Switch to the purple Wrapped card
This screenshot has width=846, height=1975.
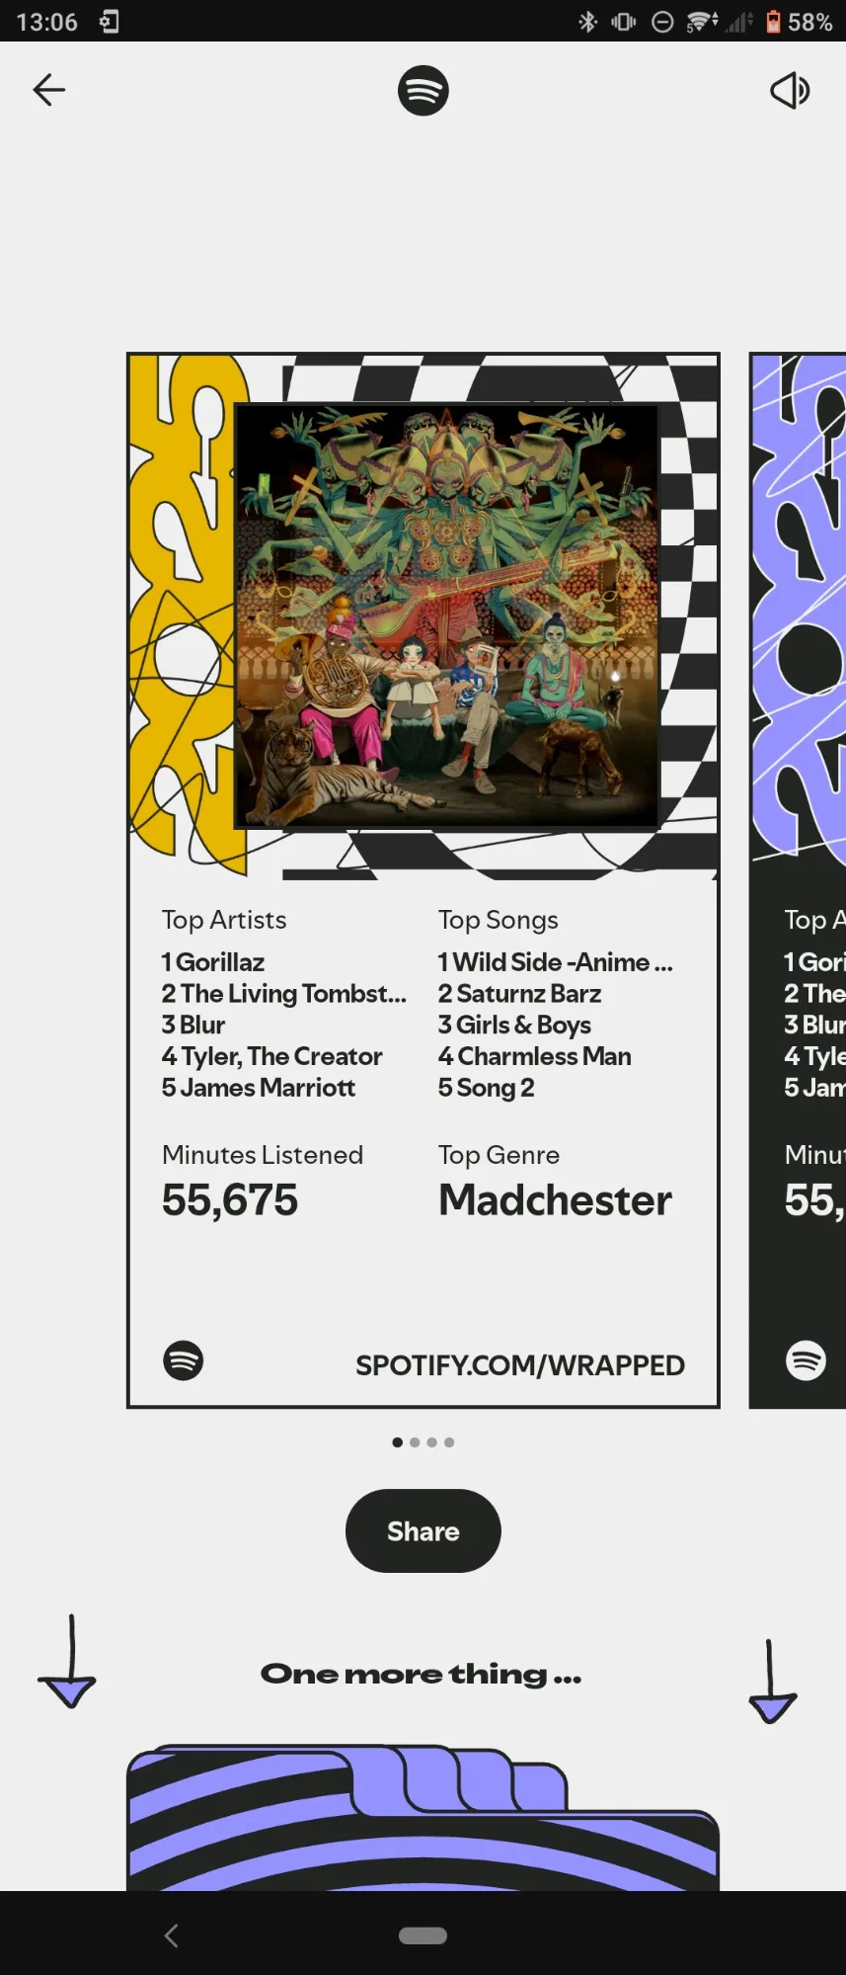pos(798,879)
